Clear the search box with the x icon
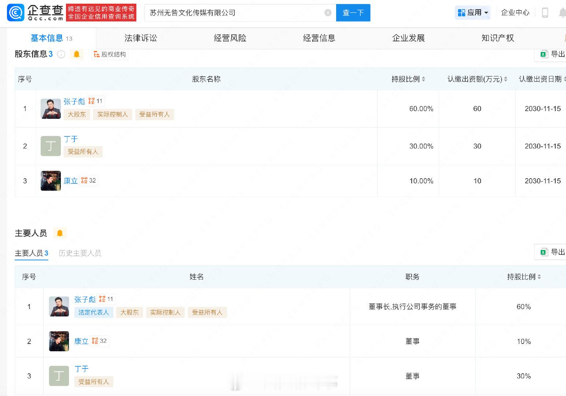This screenshot has height=396, width=566. (327, 12)
